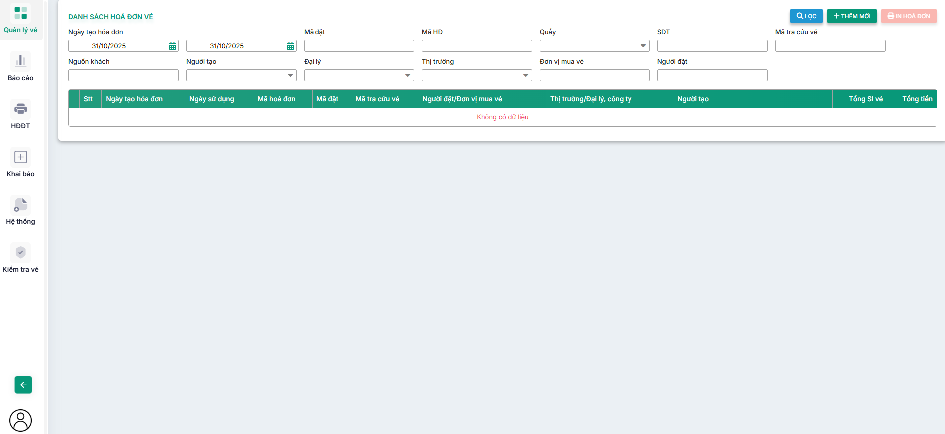Click the LỌC filter button
This screenshot has height=434, width=945.
tap(806, 16)
